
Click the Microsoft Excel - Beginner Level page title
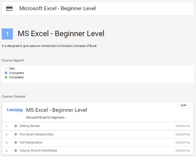point(58,8)
